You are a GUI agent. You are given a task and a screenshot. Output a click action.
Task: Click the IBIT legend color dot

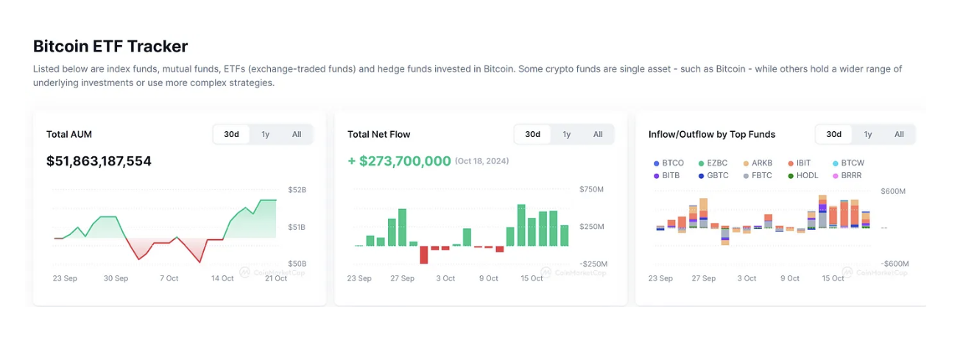[791, 163]
